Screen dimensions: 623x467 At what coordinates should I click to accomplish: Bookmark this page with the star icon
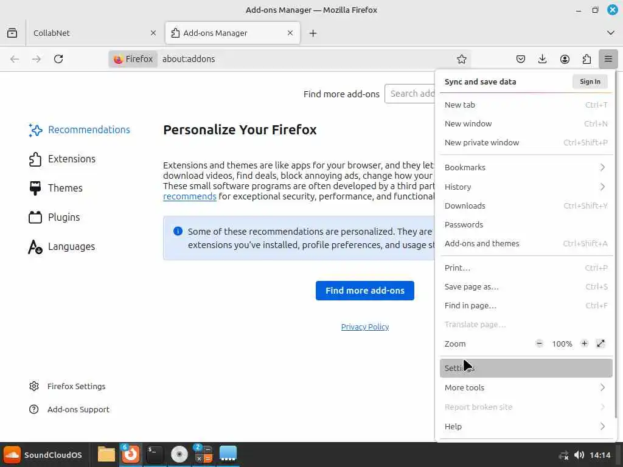pyautogui.click(x=461, y=59)
